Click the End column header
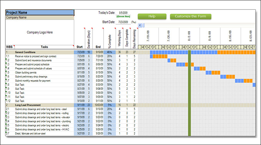This screenshot has height=145, width=261. click(98, 47)
